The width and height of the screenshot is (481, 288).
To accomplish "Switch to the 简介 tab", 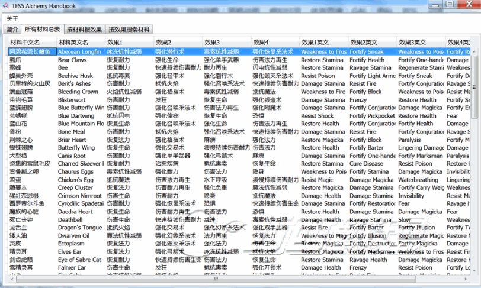I will [x=12, y=29].
